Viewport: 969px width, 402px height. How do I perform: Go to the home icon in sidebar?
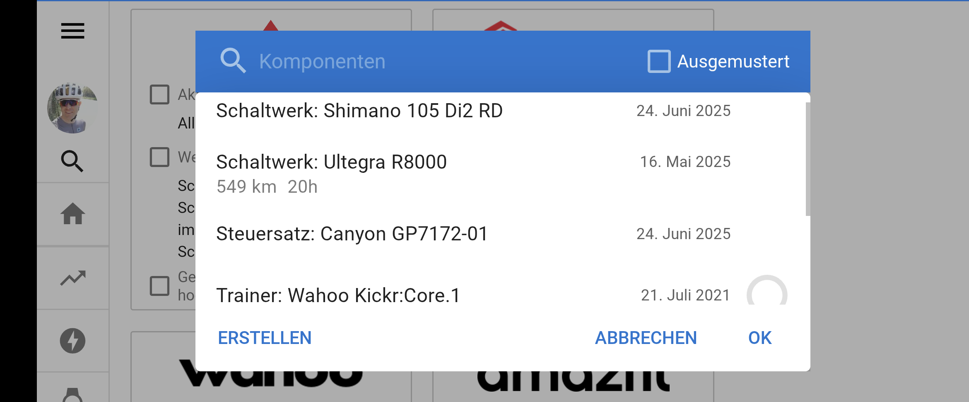coord(73,214)
